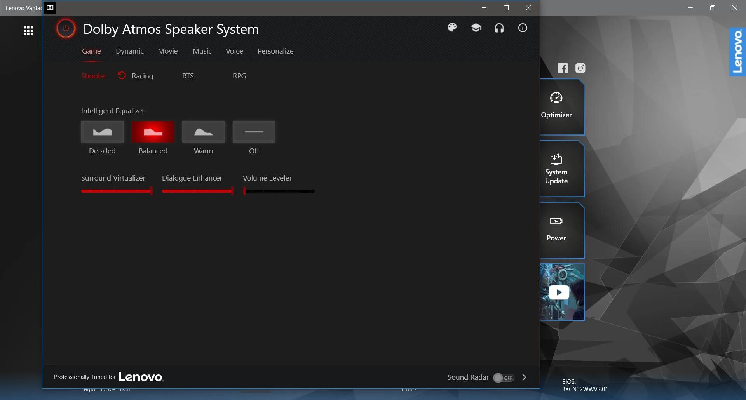
Task: Switch to the Dynamic tab
Action: 130,51
